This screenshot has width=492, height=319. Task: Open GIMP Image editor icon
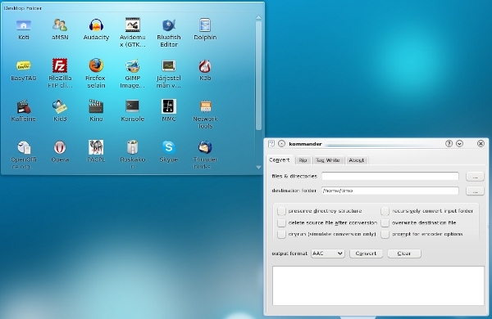[x=132, y=65]
